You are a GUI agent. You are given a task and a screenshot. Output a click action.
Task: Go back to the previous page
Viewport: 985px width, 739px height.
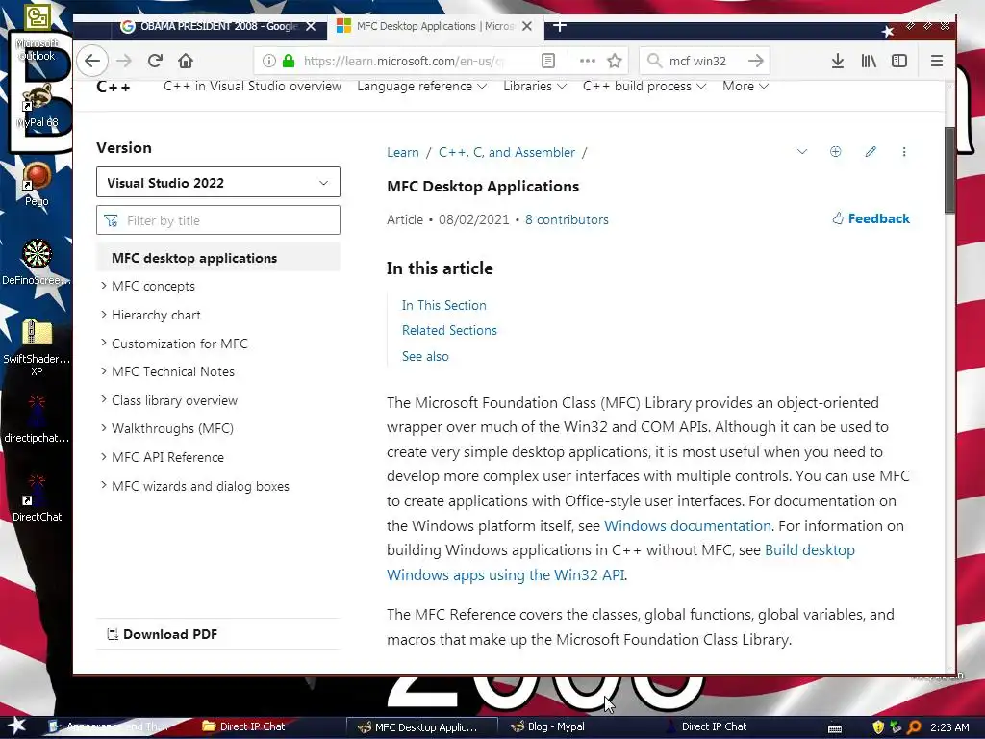coord(92,61)
